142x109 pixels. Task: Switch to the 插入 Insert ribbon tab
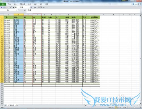(x=15, y=4)
